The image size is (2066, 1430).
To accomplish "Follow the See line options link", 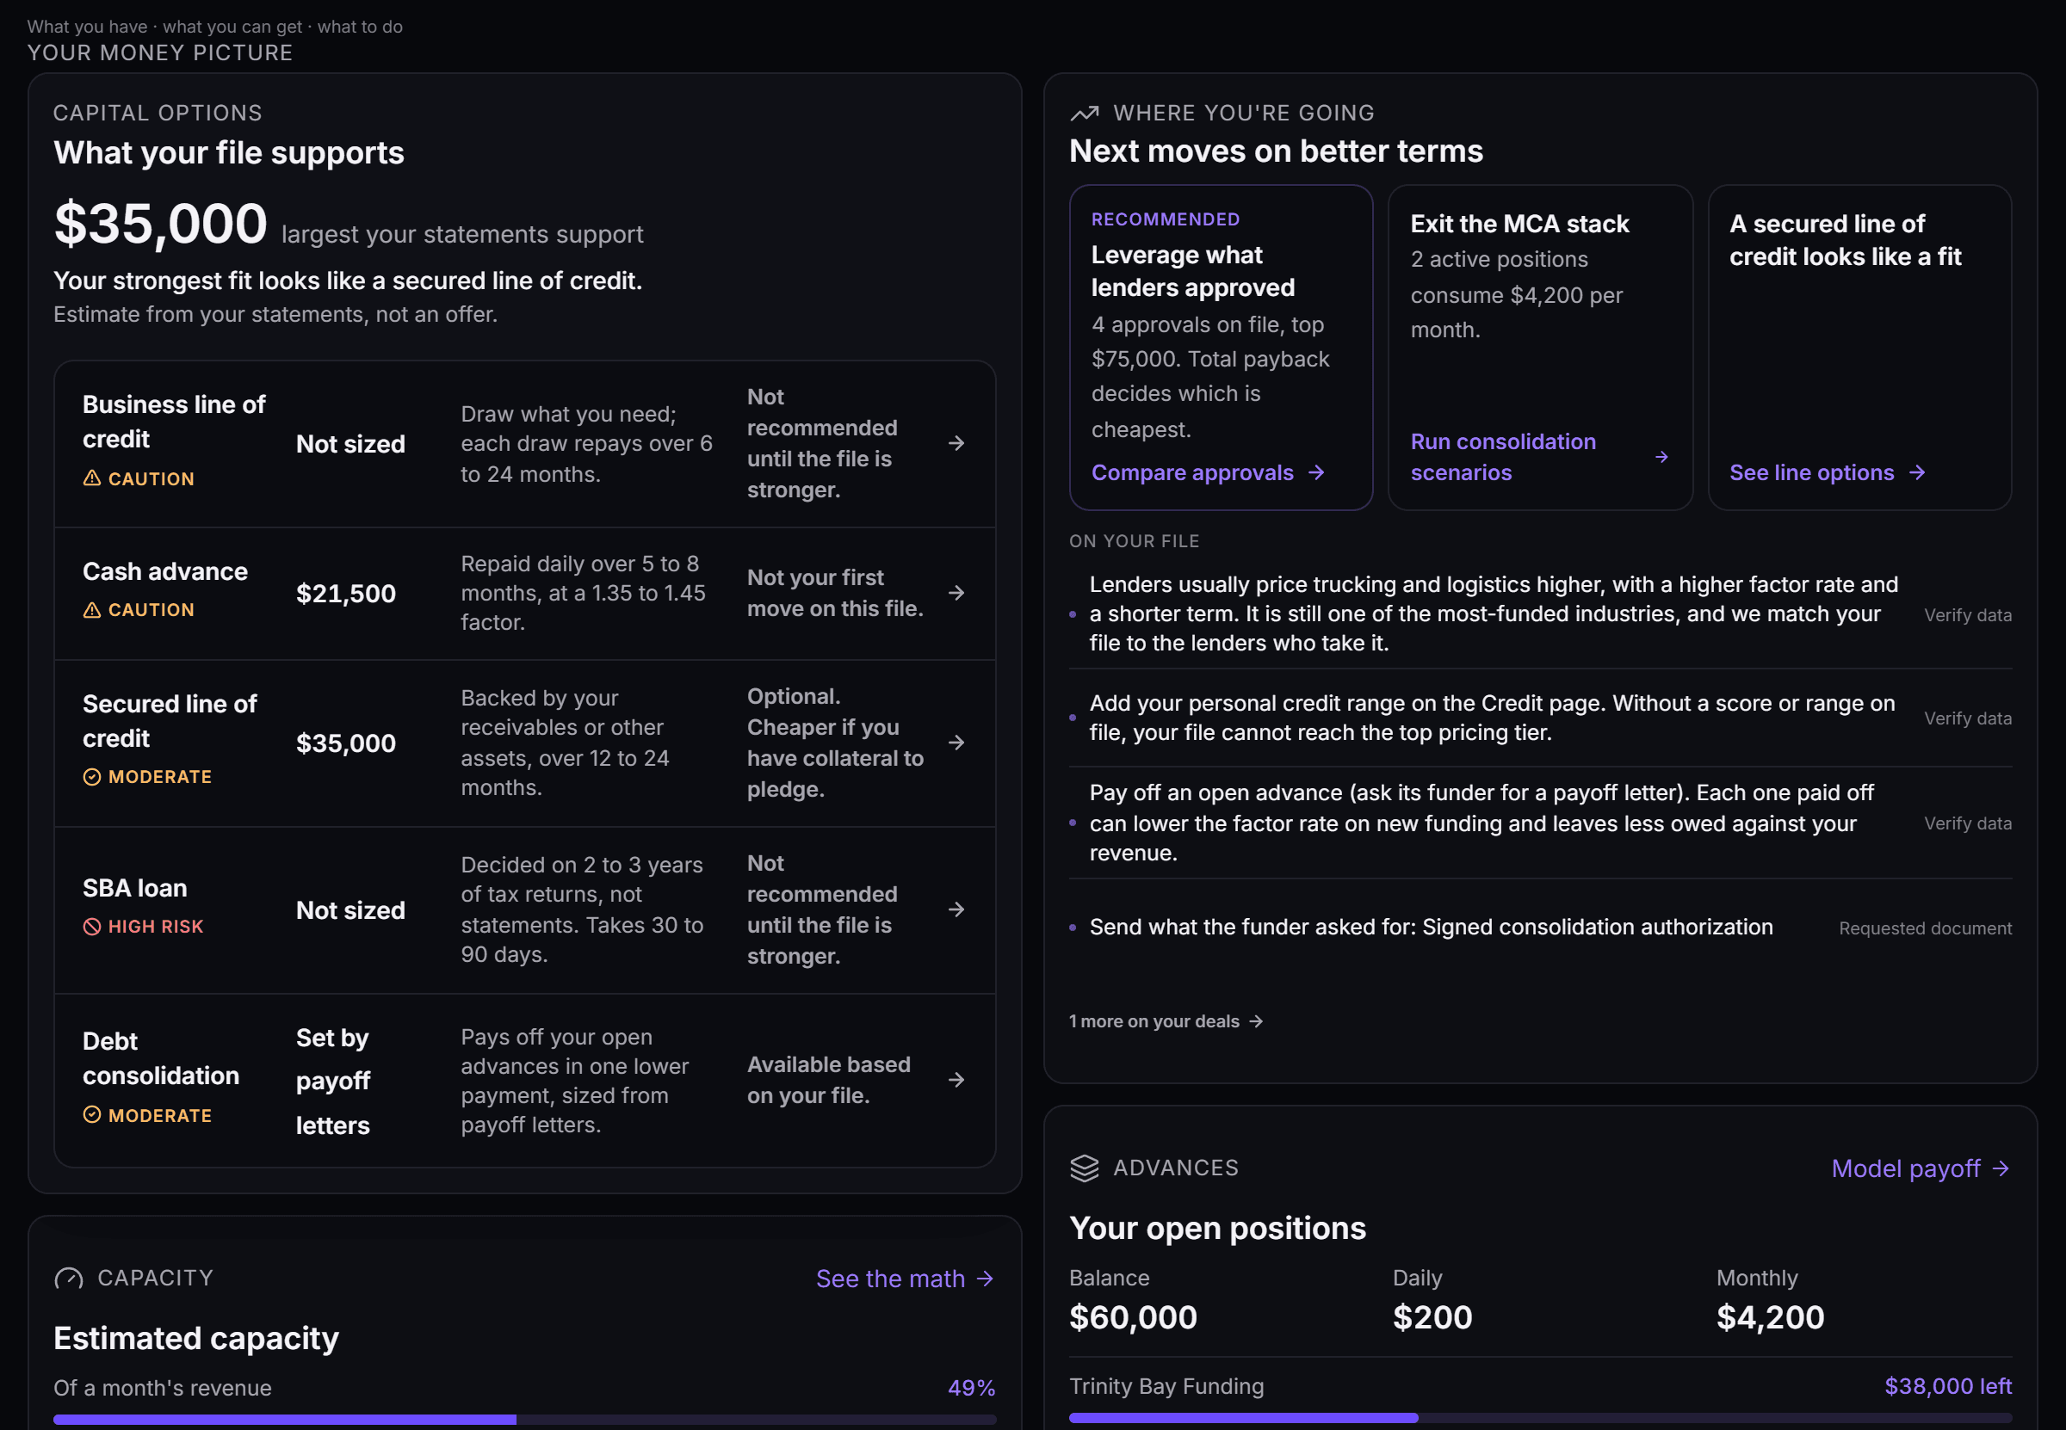I will coord(1828,472).
